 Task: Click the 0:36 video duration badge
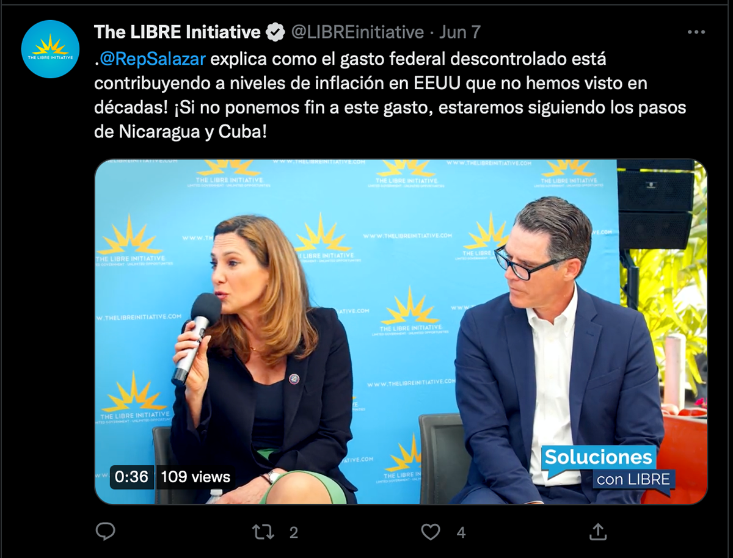pyautogui.click(x=132, y=477)
